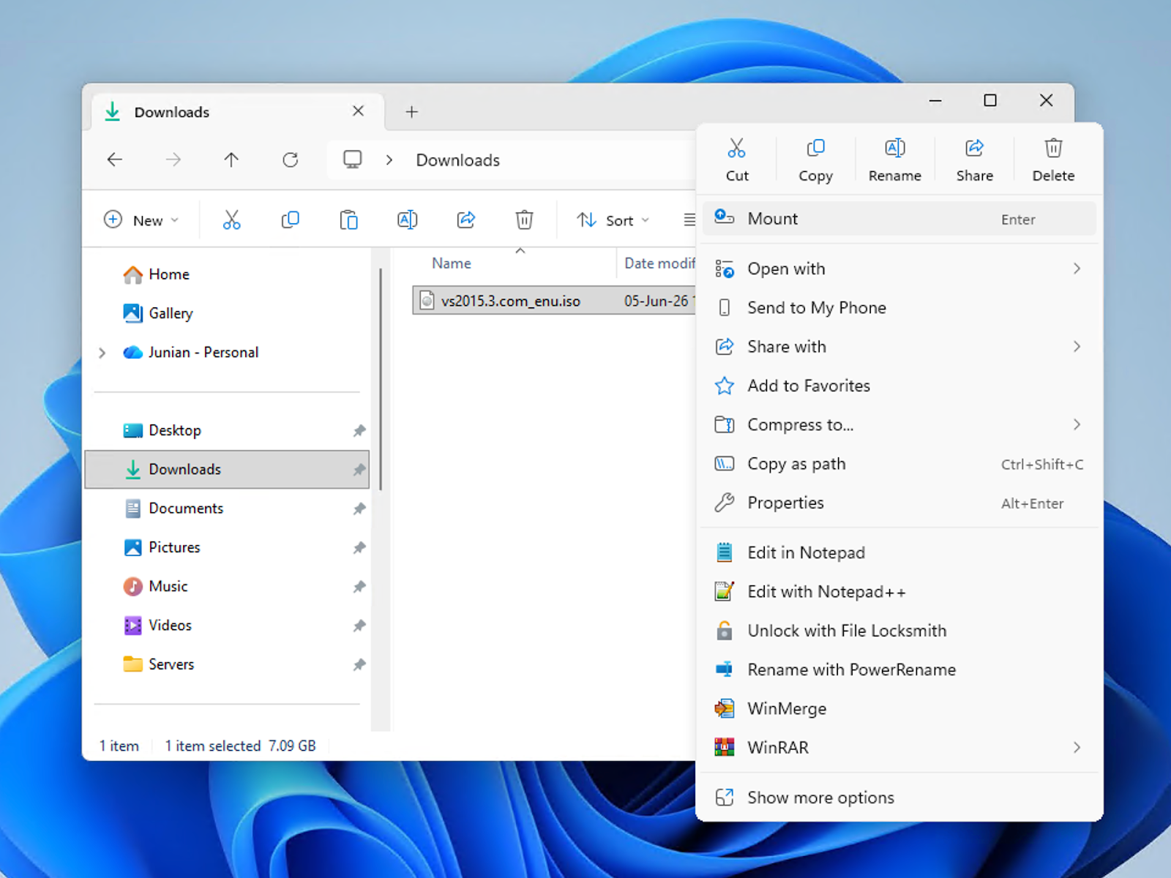Open the New dropdown
Image resolution: width=1171 pixels, height=878 pixels.
141,219
